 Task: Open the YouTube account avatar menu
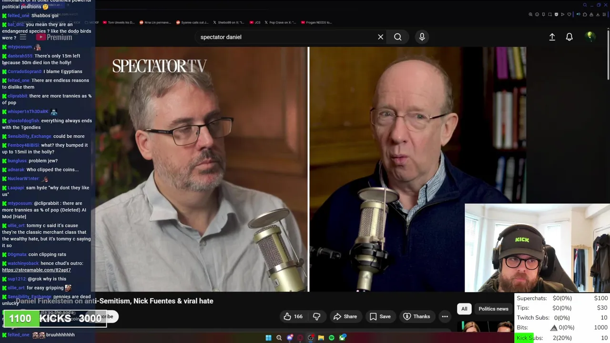(590, 37)
